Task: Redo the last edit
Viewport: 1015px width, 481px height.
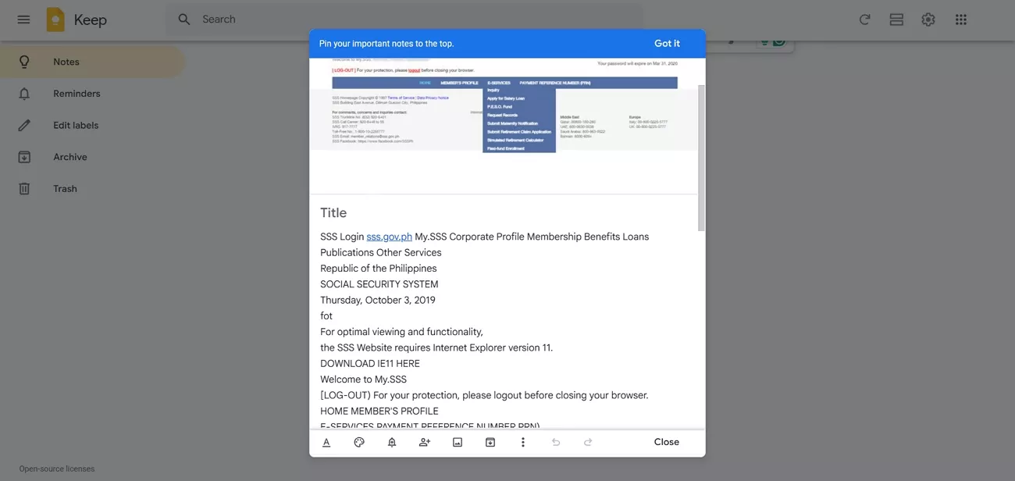Action: click(587, 441)
